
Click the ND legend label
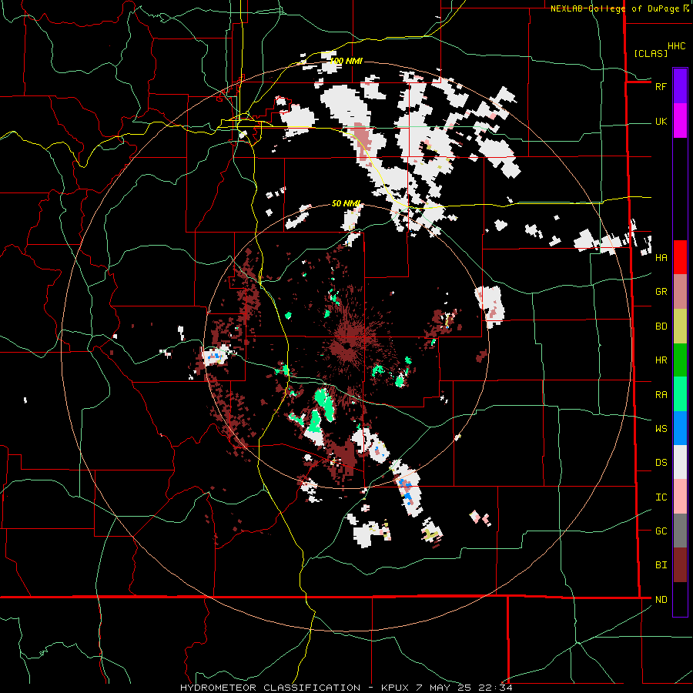661,600
